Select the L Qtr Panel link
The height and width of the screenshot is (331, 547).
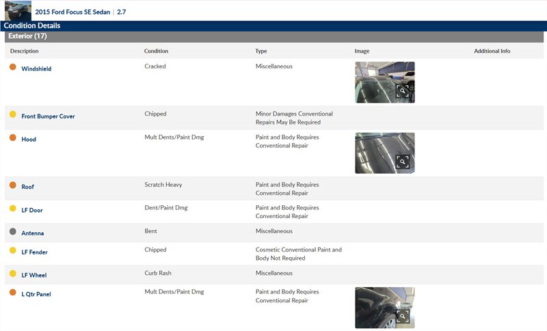pos(36,295)
